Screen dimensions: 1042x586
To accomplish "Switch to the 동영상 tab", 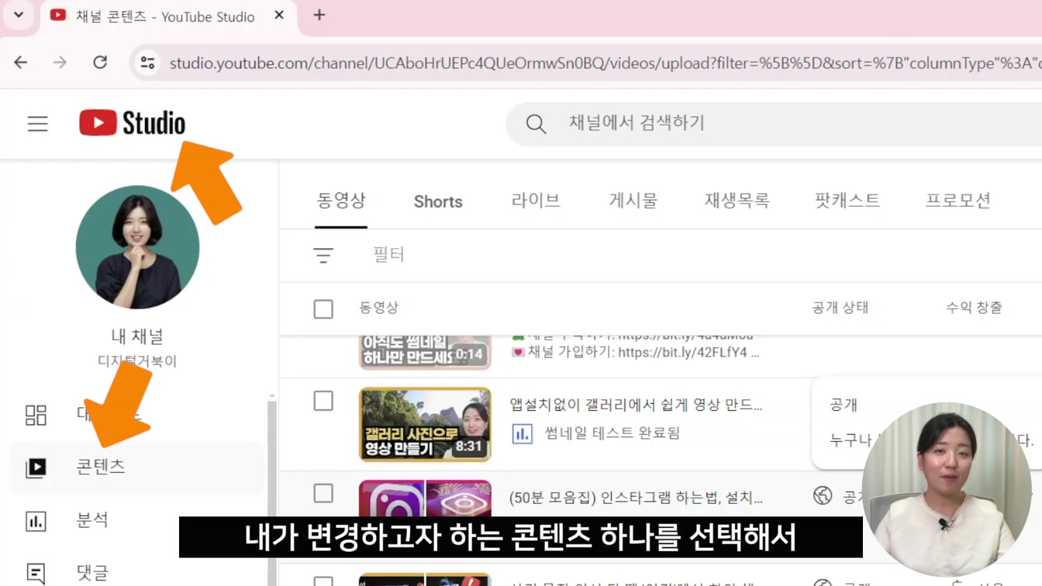I will (x=341, y=201).
